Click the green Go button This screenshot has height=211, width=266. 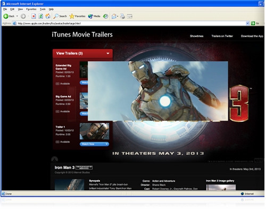click(255, 23)
